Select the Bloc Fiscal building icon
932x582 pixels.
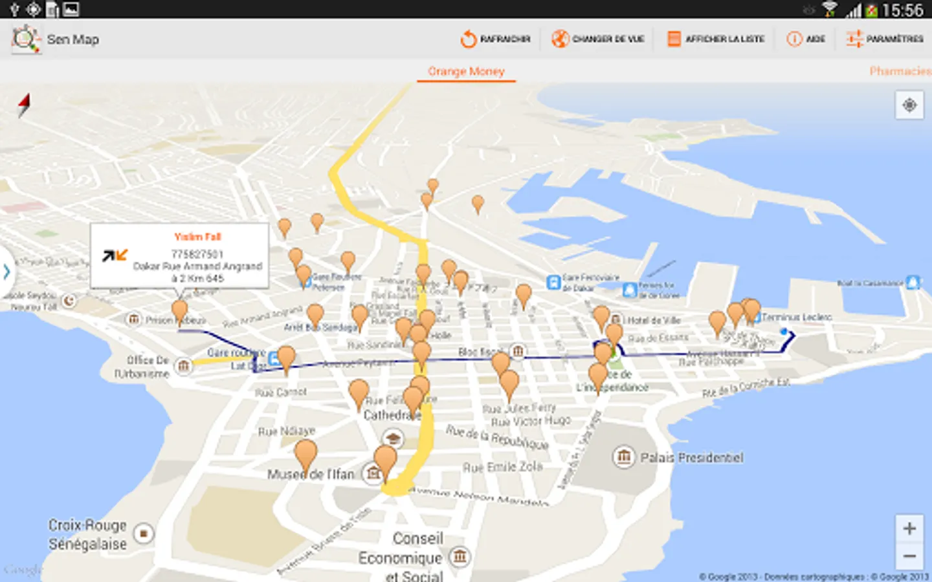(x=518, y=350)
